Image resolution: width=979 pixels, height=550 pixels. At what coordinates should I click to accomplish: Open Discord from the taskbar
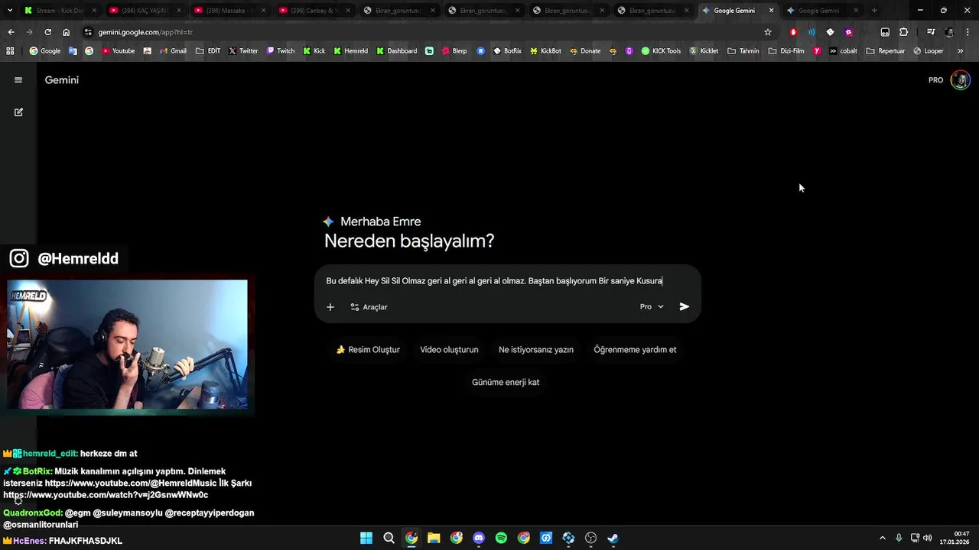click(479, 538)
